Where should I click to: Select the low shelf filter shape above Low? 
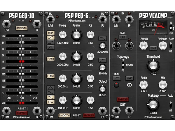[51, 97]
